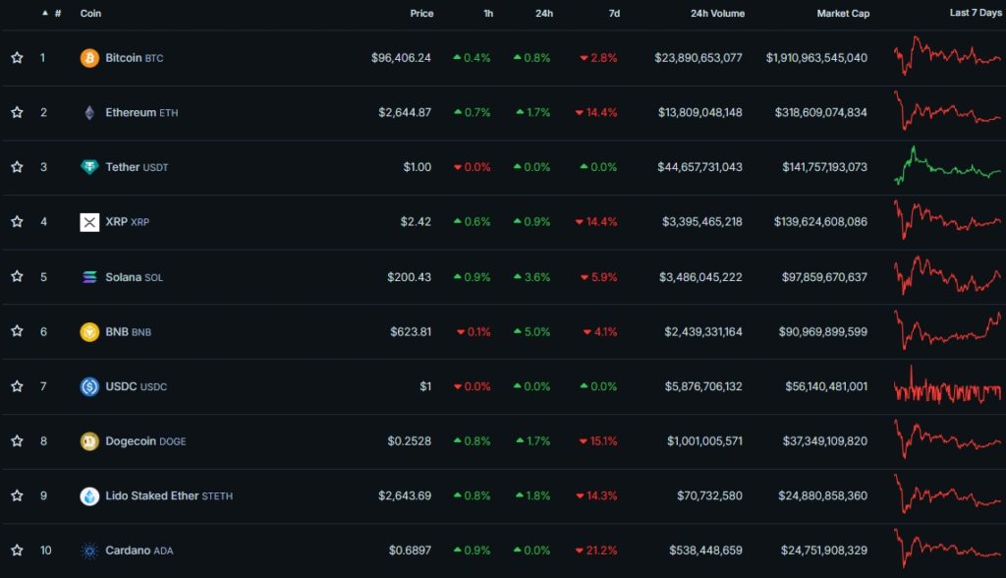
Task: Toggle the favorite star for Solana
Action: point(16,276)
